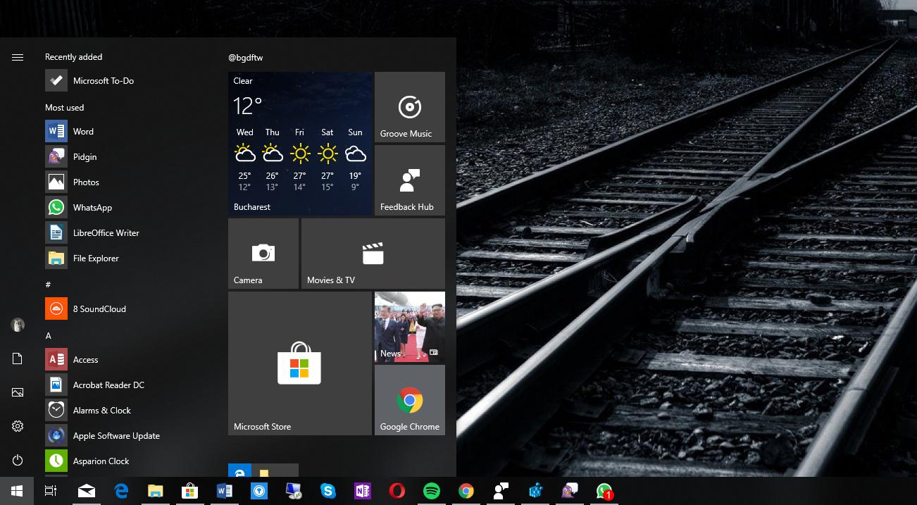Close Start menu via Windows Start button
The width and height of the screenshot is (917, 505).
pyautogui.click(x=17, y=491)
